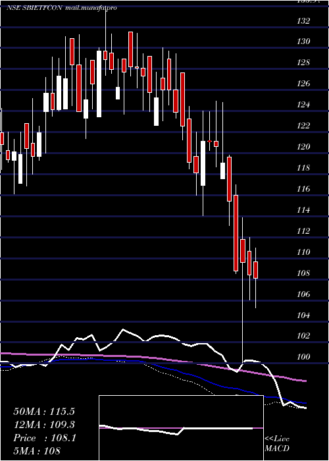
Task: Click the 124 price axis label
Action: [303, 105]
